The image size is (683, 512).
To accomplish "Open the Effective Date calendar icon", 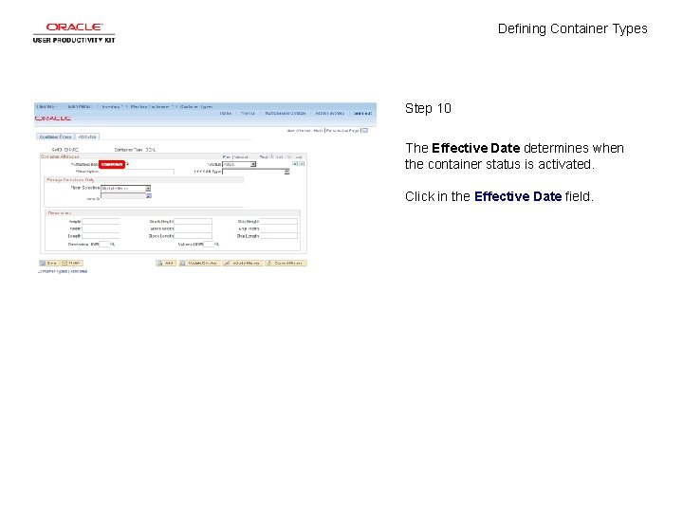I will [127, 164].
